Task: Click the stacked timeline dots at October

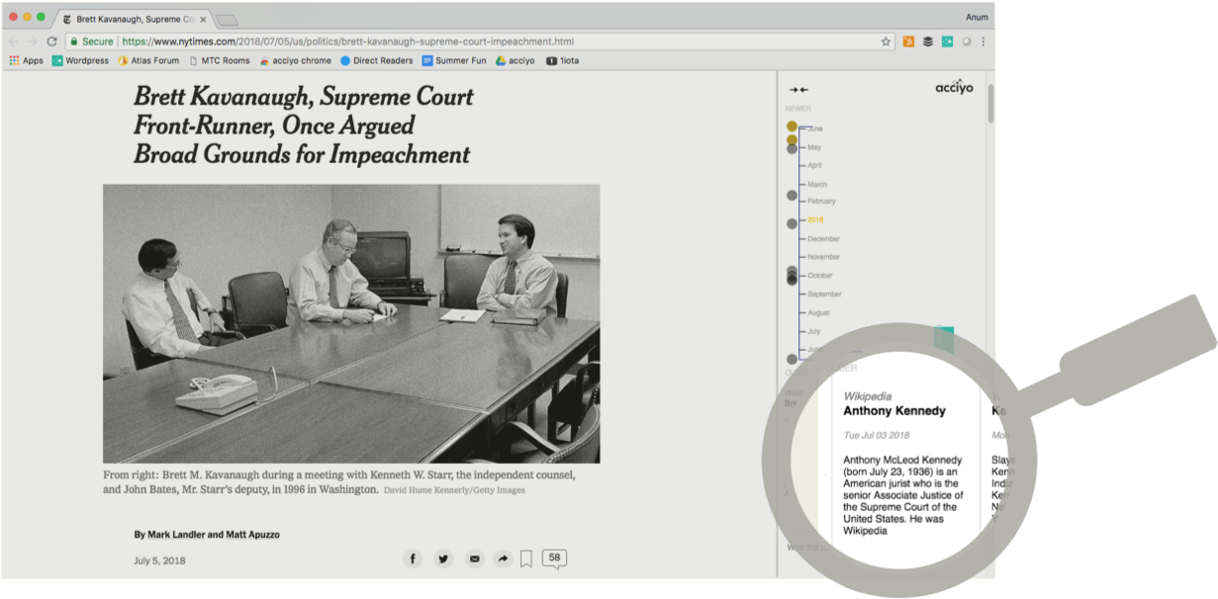Action: [792, 276]
